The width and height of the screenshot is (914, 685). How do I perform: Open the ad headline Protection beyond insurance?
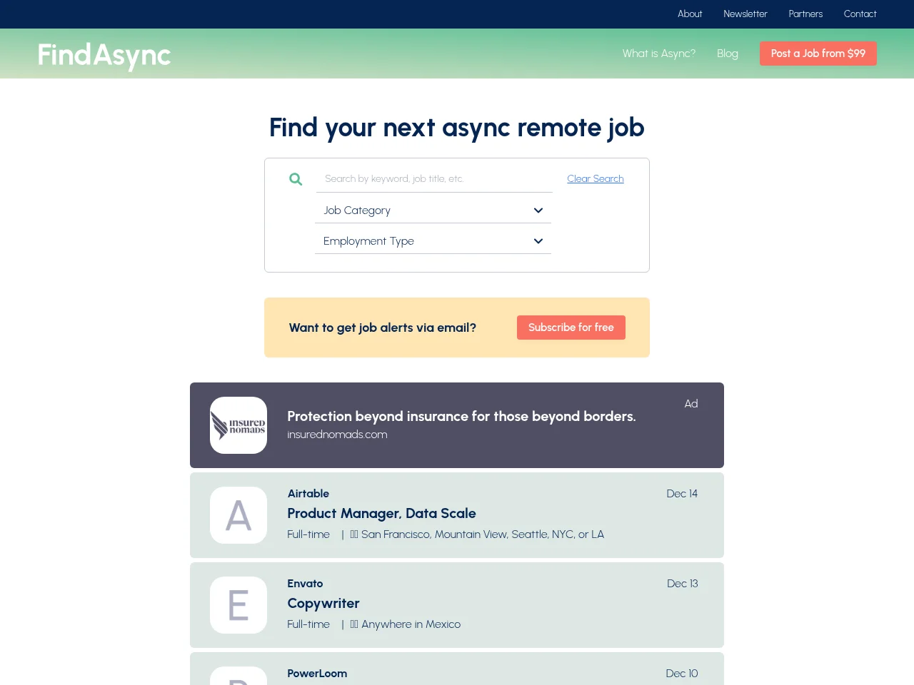(x=461, y=416)
